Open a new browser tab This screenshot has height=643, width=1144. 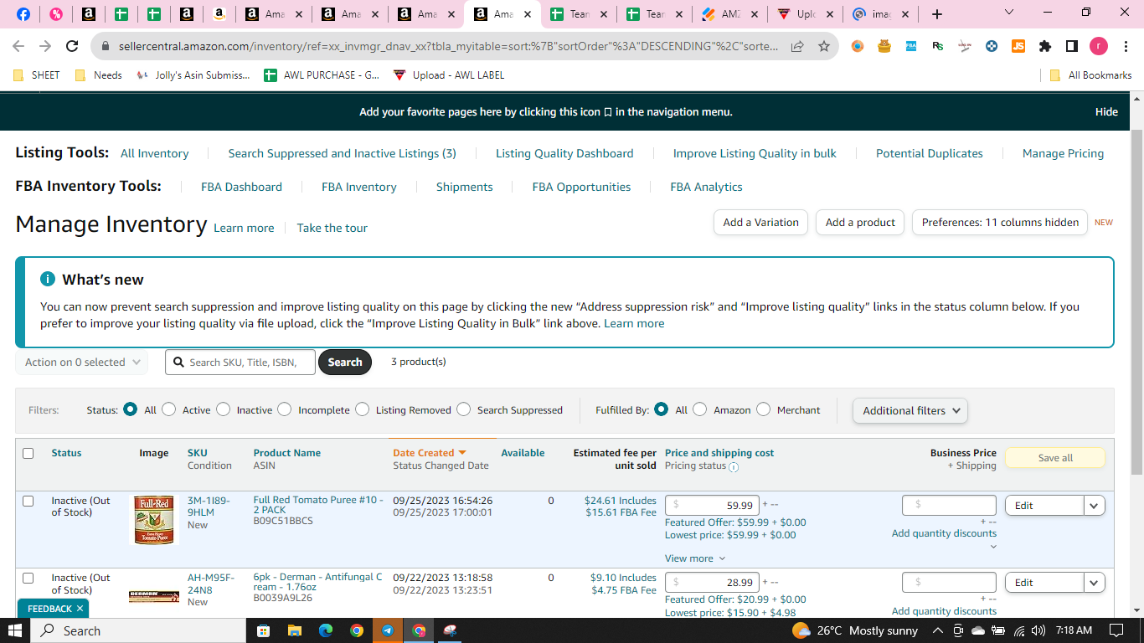coord(937,14)
